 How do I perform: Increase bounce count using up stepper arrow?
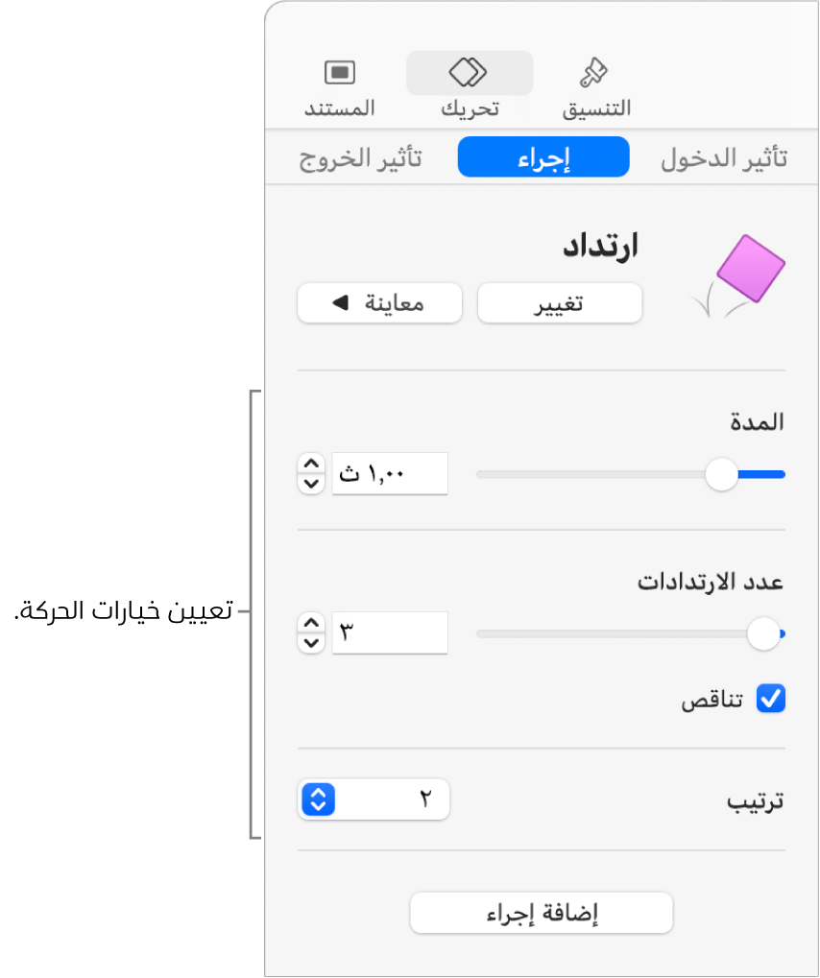point(310,624)
